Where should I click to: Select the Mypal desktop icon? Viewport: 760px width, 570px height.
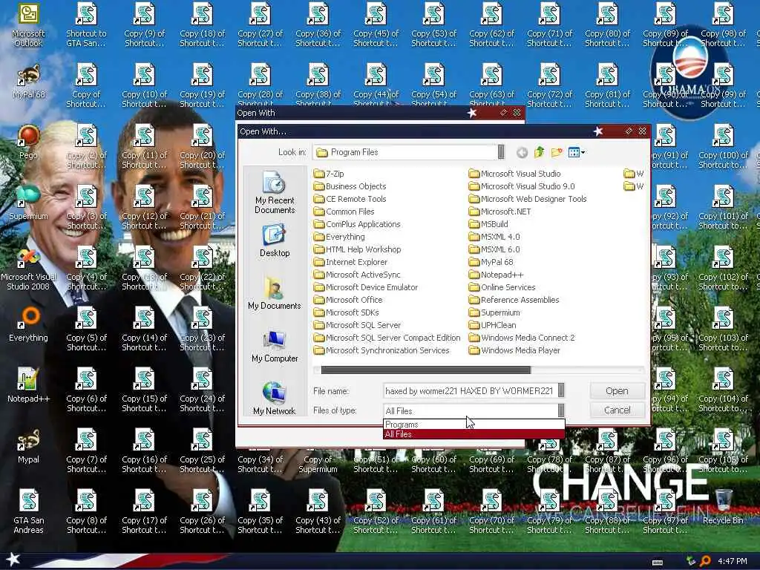pyautogui.click(x=28, y=446)
